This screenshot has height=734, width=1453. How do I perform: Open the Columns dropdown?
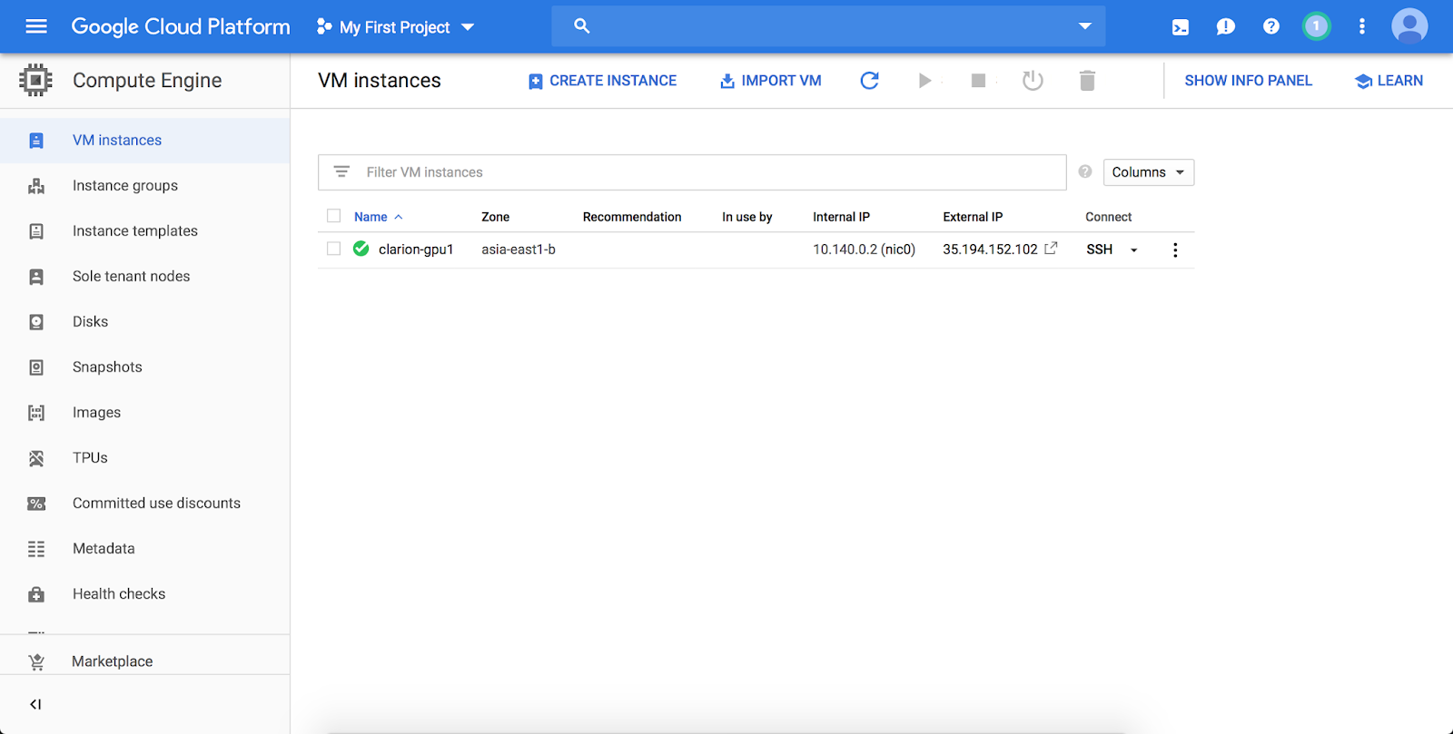point(1149,172)
